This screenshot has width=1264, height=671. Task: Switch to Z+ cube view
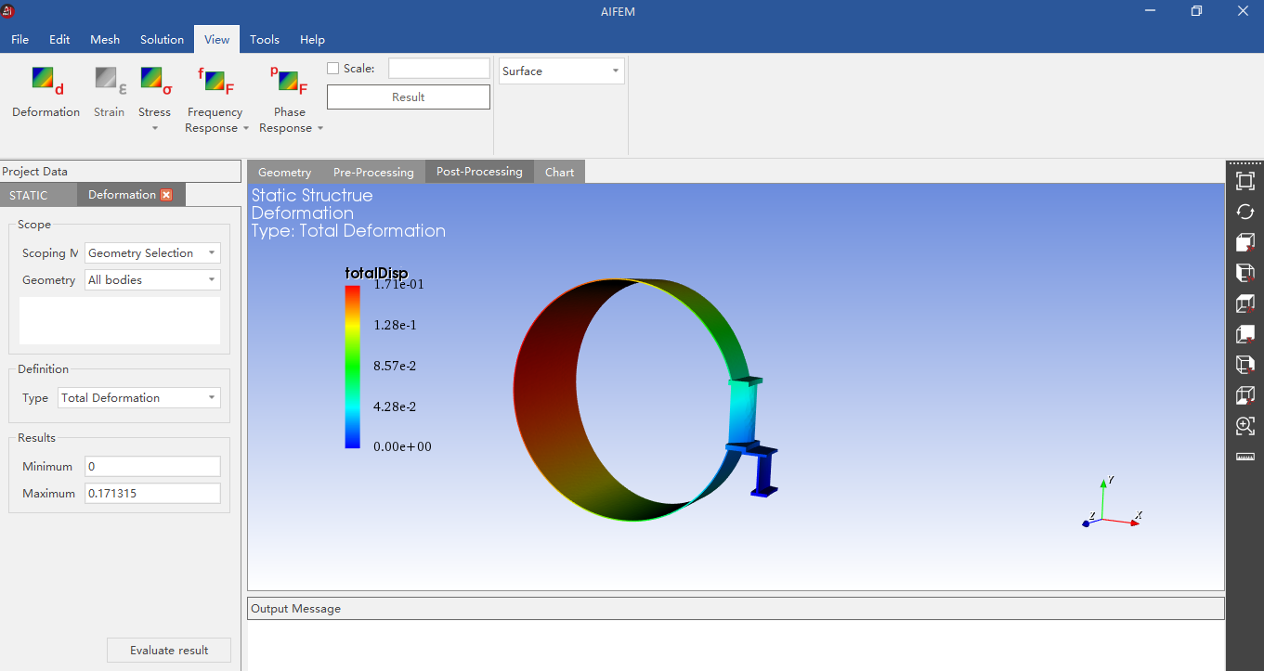point(1245,303)
